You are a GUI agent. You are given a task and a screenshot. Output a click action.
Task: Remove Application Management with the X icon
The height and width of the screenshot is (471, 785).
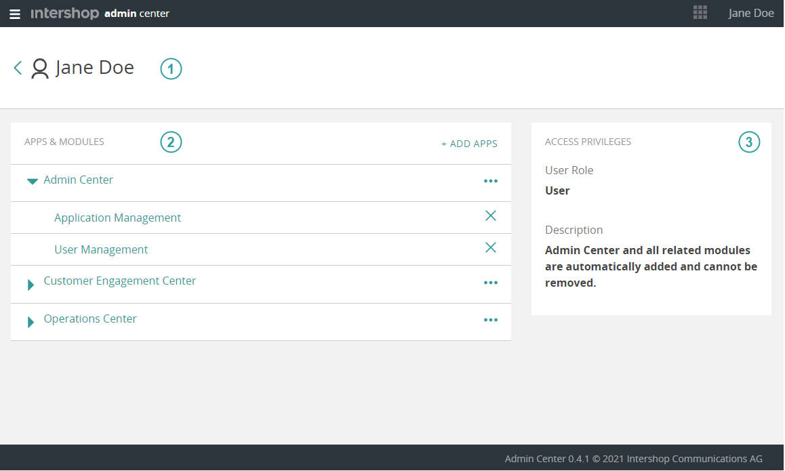tap(491, 216)
